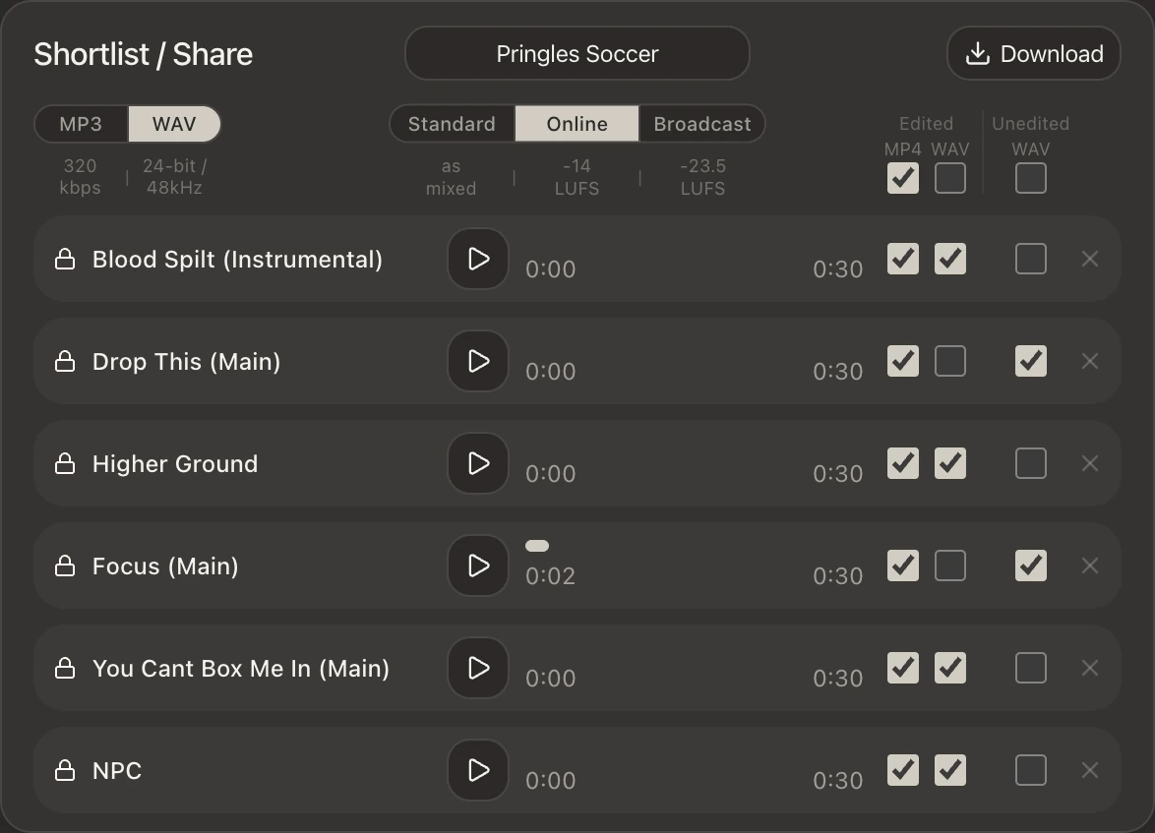
Task: Remove Focus (Main) from shortlist
Action: (1089, 565)
